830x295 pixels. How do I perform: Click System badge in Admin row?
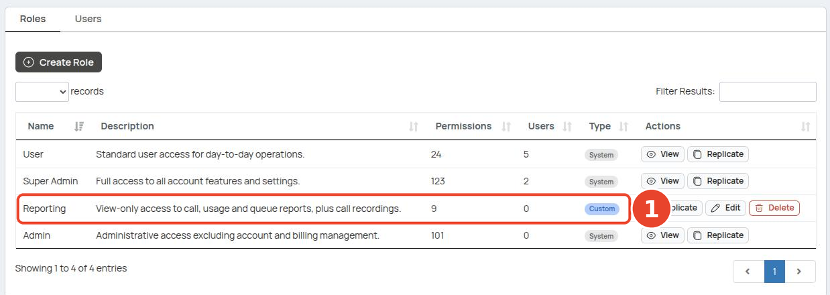point(601,236)
